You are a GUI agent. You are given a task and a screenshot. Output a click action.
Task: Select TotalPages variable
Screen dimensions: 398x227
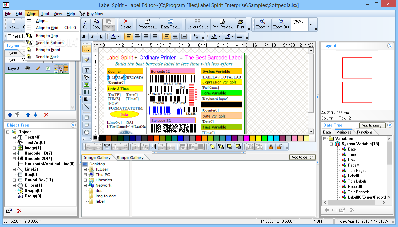click(357, 171)
